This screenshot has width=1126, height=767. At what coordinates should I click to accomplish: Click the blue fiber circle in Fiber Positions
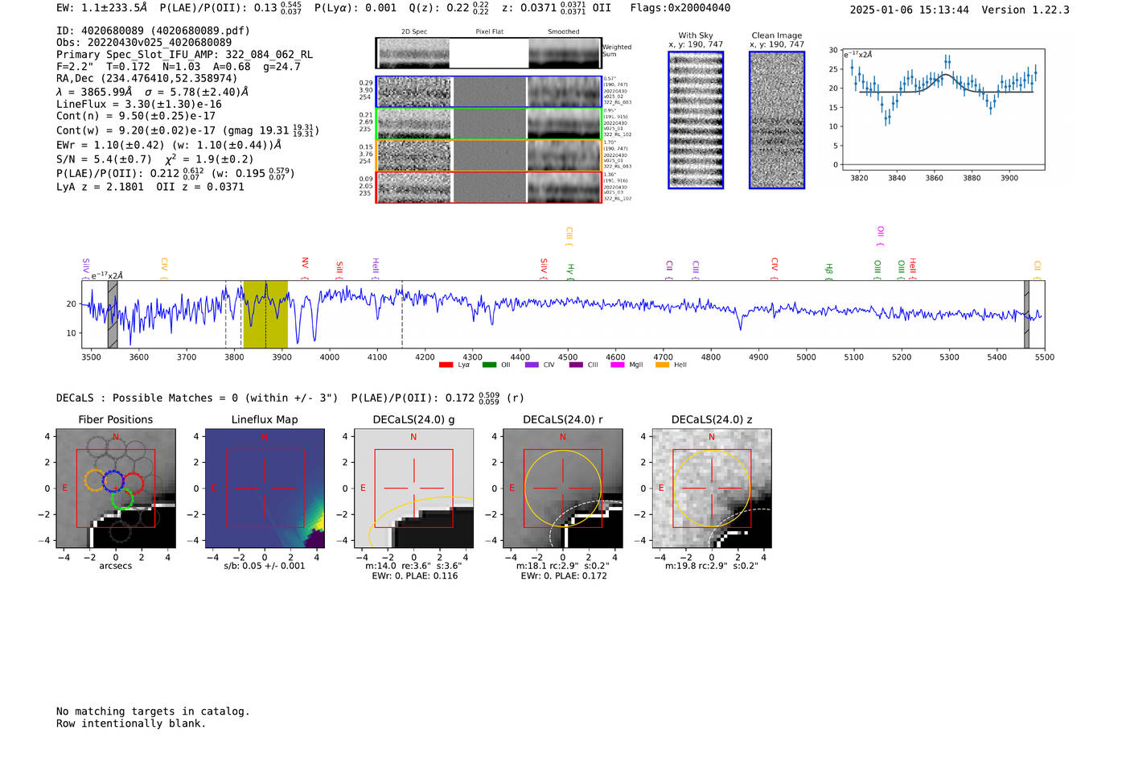point(113,481)
